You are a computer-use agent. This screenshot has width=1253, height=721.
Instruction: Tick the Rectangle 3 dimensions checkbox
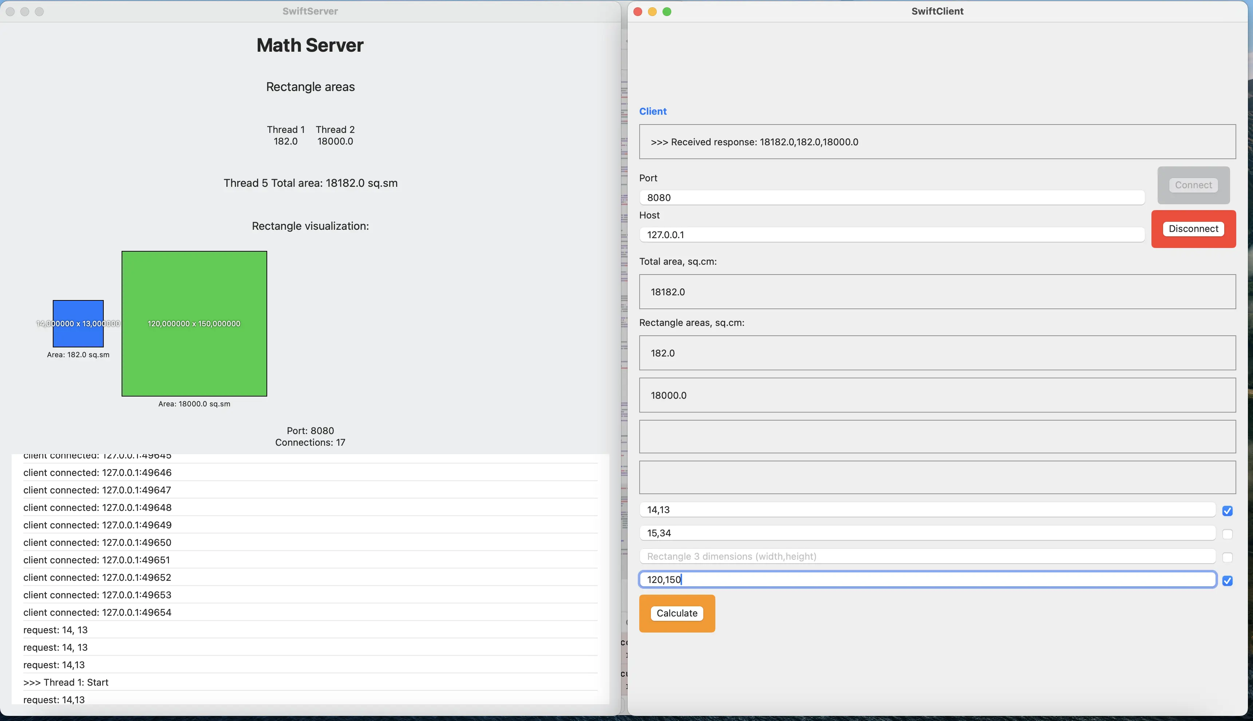coord(1227,557)
